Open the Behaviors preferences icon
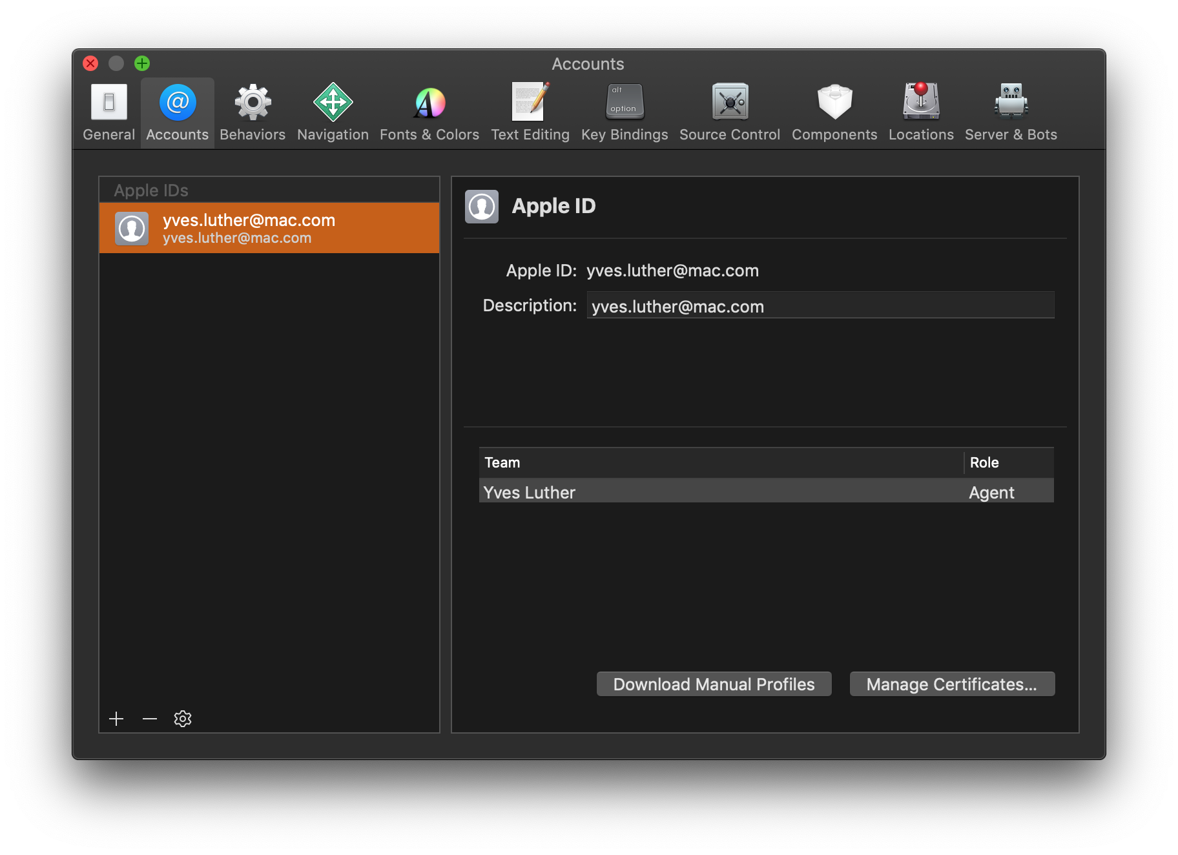This screenshot has width=1178, height=855. tap(253, 113)
